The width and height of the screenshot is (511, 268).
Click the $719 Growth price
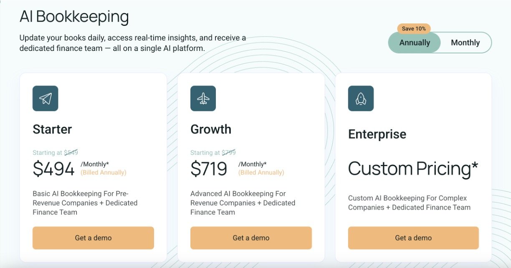pyautogui.click(x=209, y=169)
